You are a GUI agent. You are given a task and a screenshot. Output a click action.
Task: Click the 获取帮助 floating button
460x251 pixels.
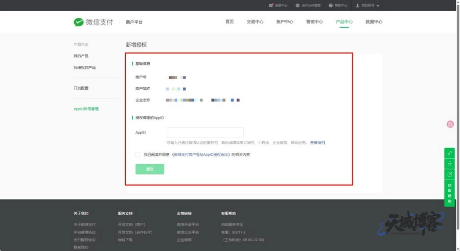449,193
